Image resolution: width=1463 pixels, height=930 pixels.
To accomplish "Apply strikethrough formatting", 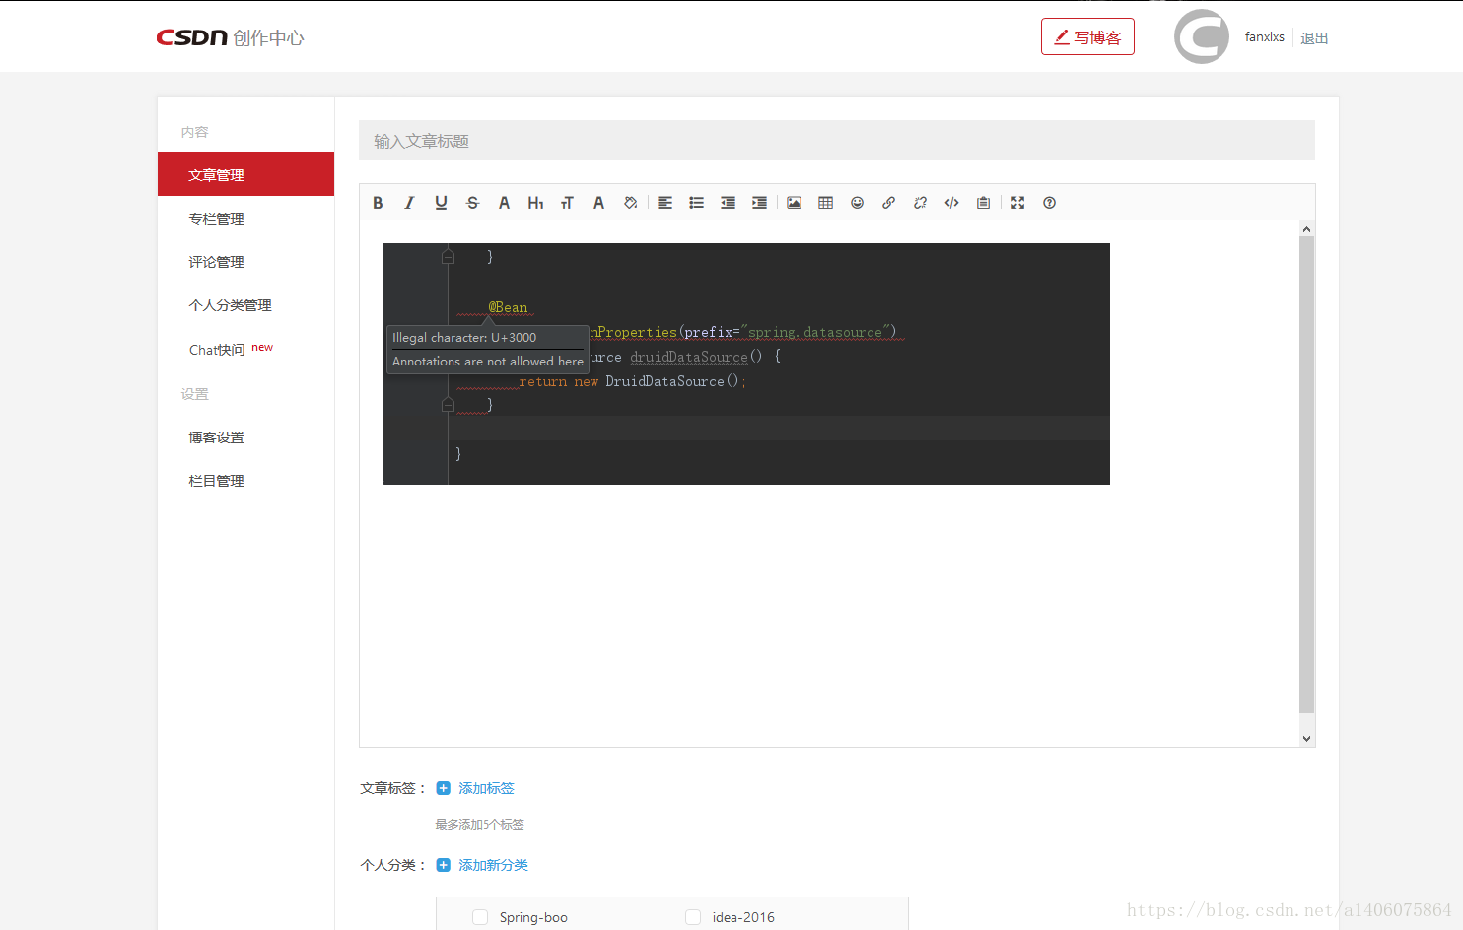I will click(x=472, y=203).
